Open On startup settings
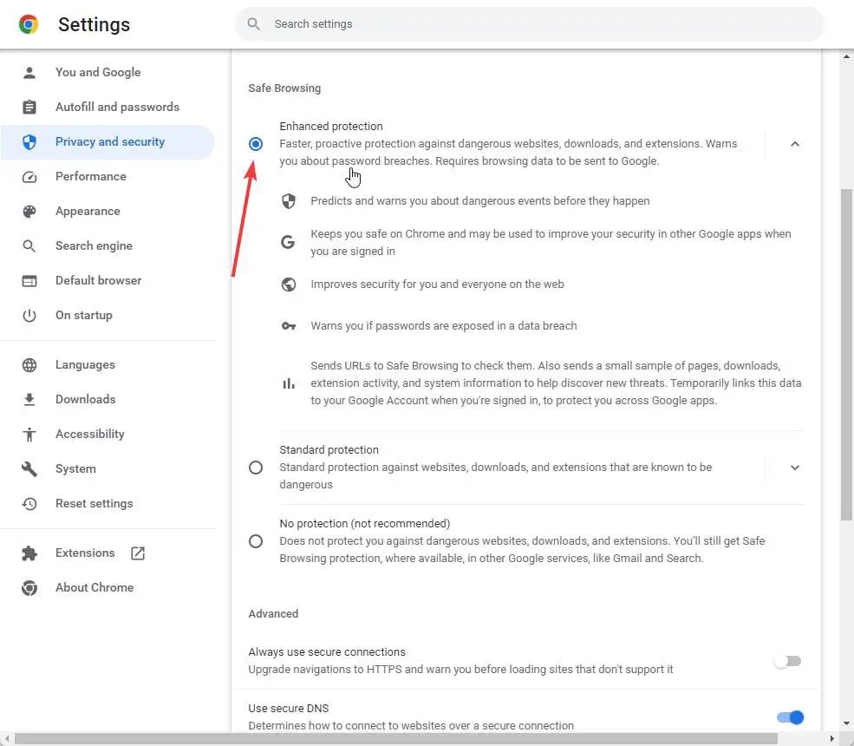 click(x=108, y=316)
